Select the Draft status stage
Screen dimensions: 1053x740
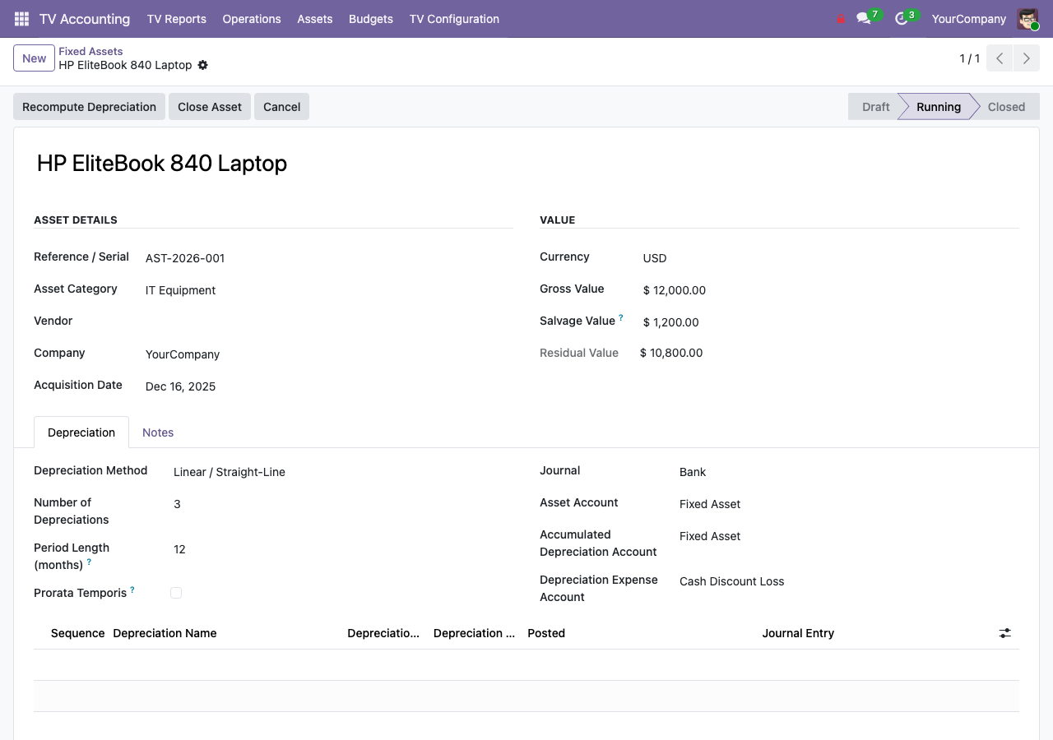pyautogui.click(x=875, y=107)
